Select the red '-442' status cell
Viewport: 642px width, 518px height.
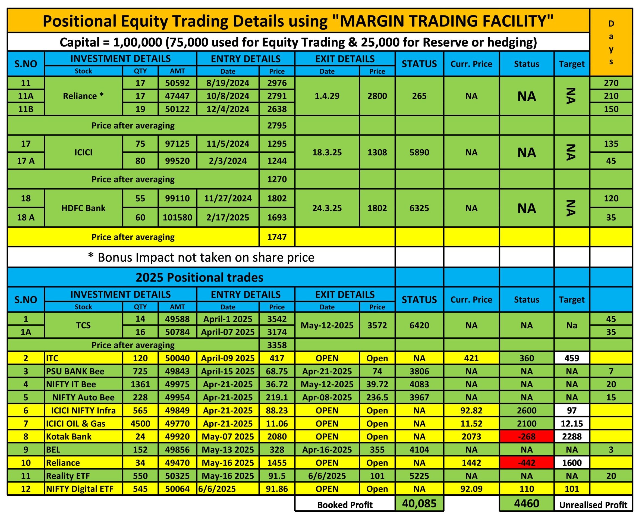pyautogui.click(x=527, y=463)
